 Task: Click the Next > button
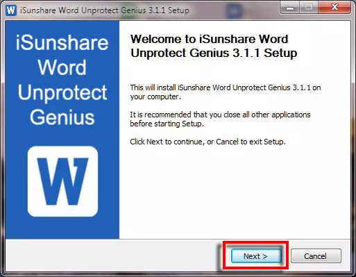point(256,256)
